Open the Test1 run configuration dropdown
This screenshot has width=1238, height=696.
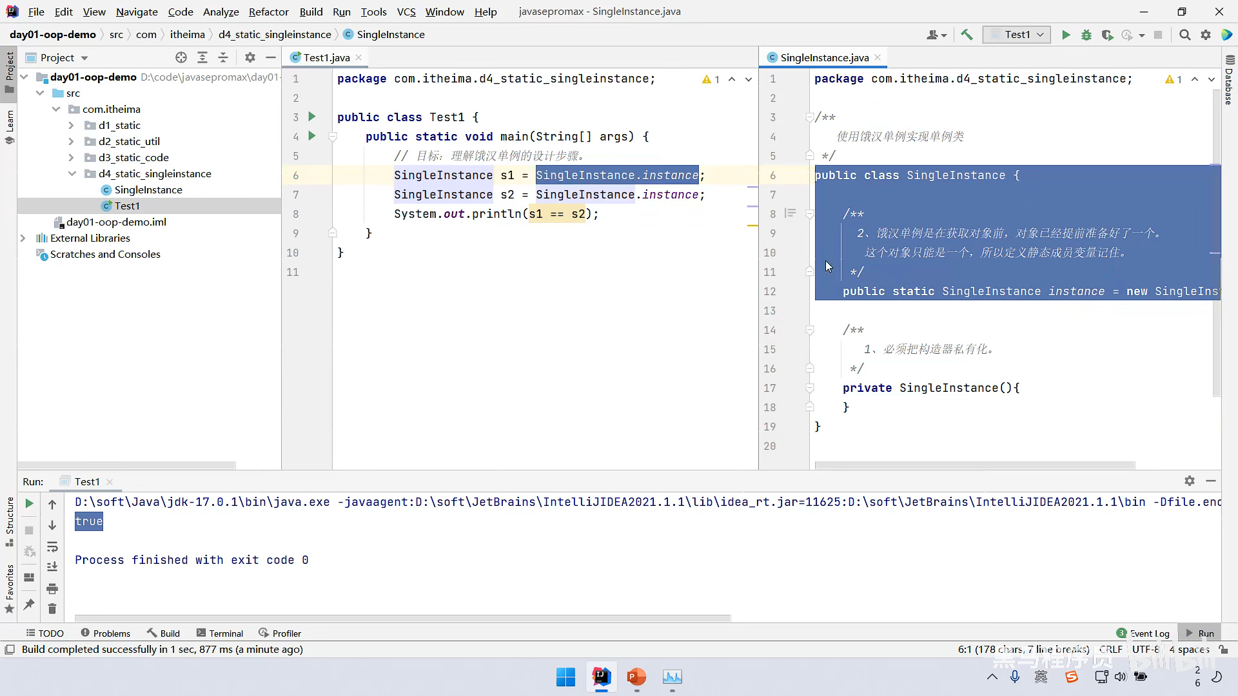tap(1017, 35)
